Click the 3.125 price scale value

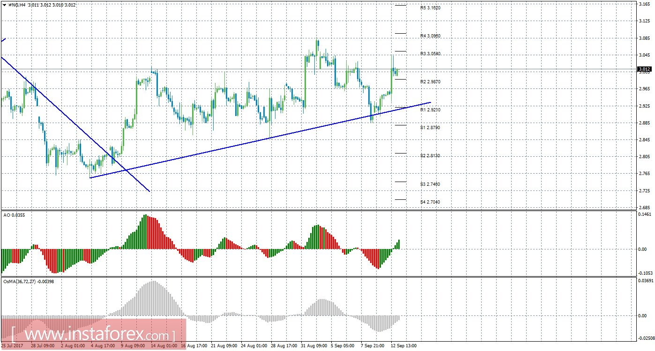tap(644, 21)
